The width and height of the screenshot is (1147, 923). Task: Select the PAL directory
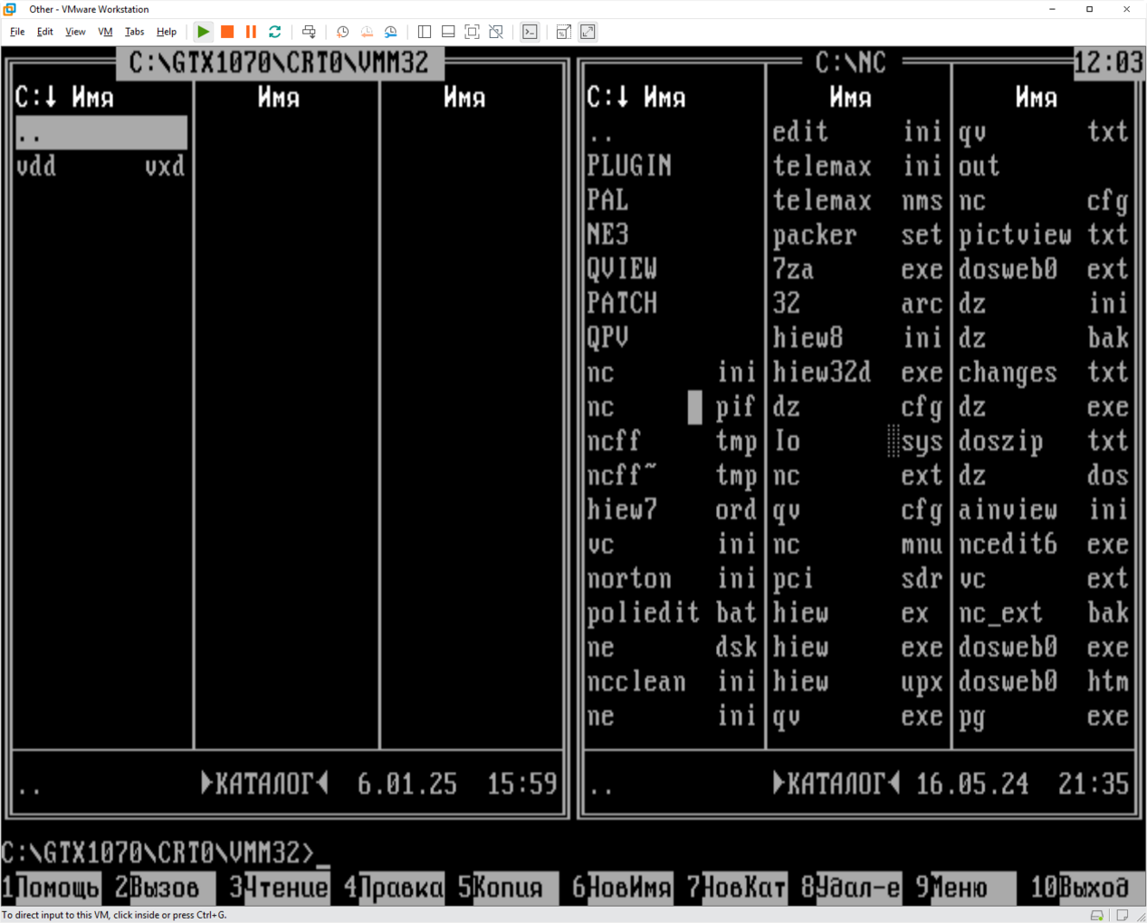[x=672, y=201]
